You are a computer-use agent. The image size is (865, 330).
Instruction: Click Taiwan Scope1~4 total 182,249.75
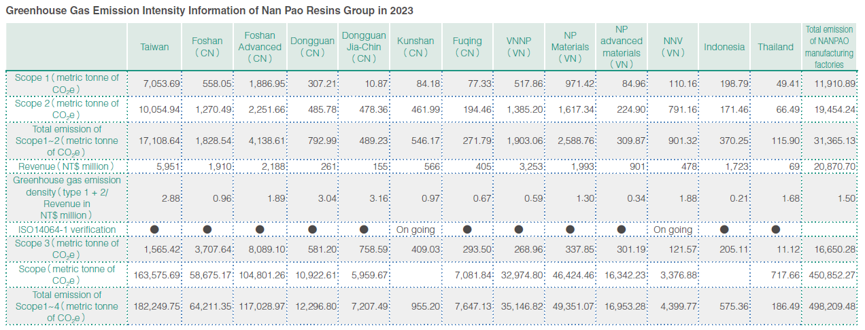(157, 306)
